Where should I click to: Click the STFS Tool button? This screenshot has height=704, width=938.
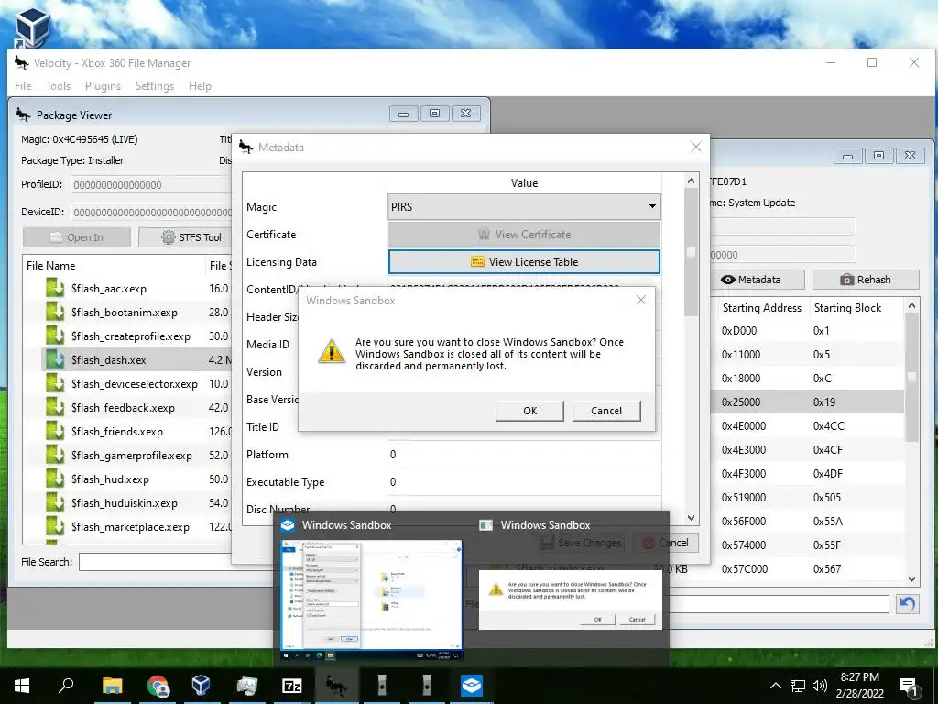pos(185,237)
